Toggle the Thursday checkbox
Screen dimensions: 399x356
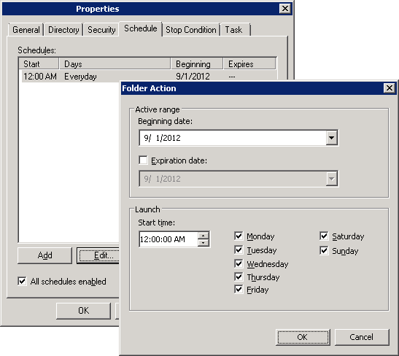pyautogui.click(x=239, y=276)
